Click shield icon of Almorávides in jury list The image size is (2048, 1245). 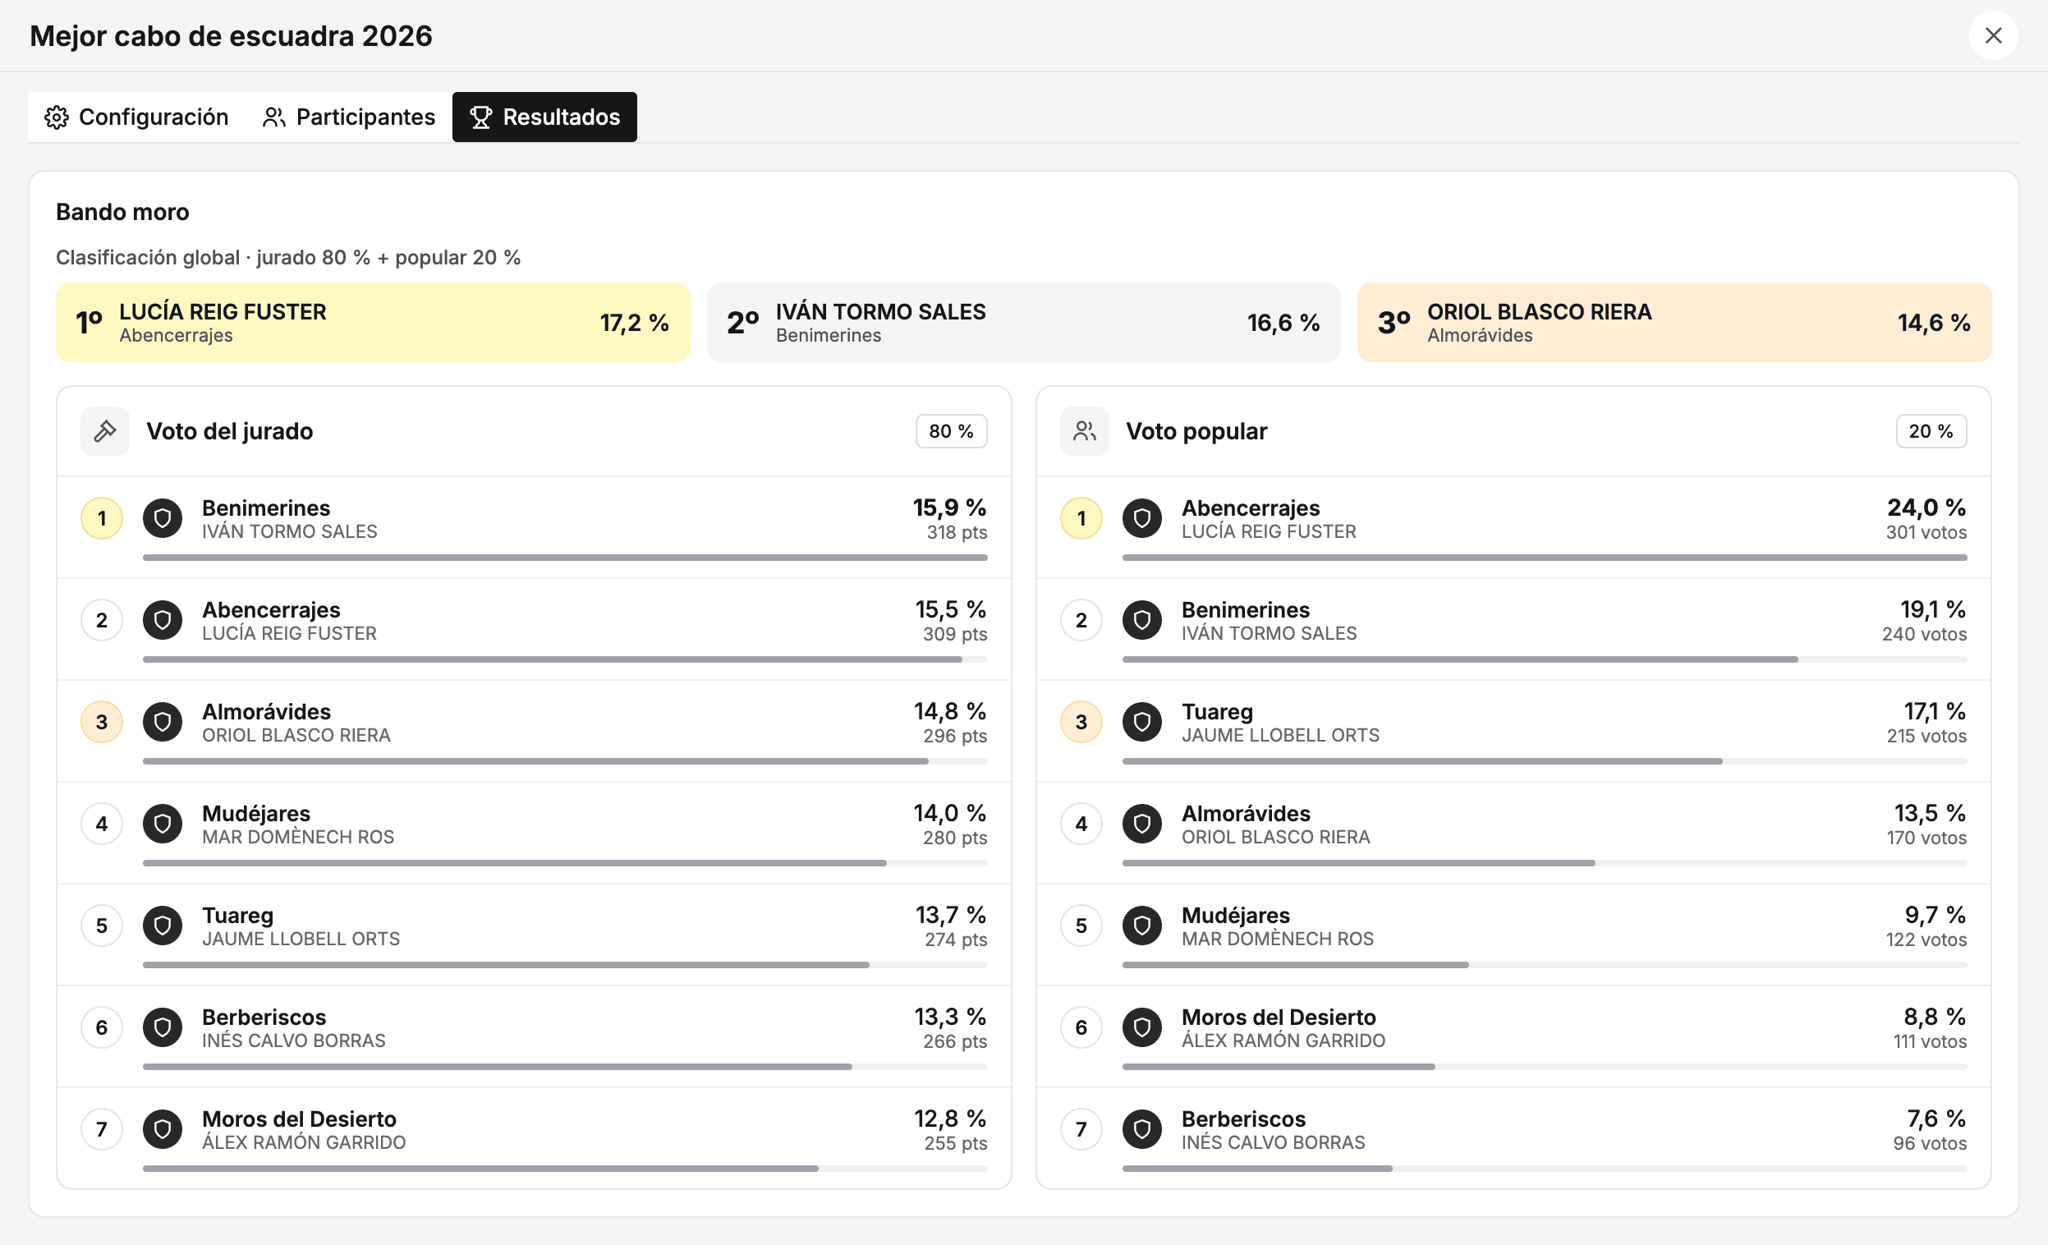coord(163,722)
